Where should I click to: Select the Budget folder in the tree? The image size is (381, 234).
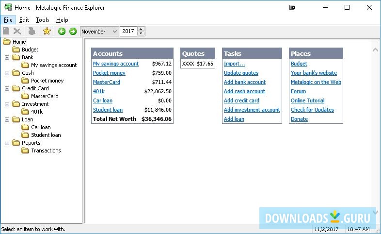tap(30, 50)
